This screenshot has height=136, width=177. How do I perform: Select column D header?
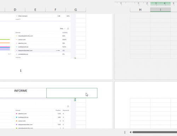[x=15, y=10]
